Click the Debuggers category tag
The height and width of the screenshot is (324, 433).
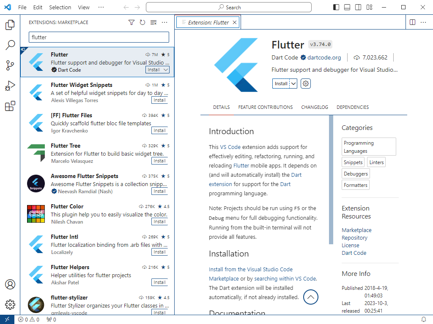[x=356, y=173]
